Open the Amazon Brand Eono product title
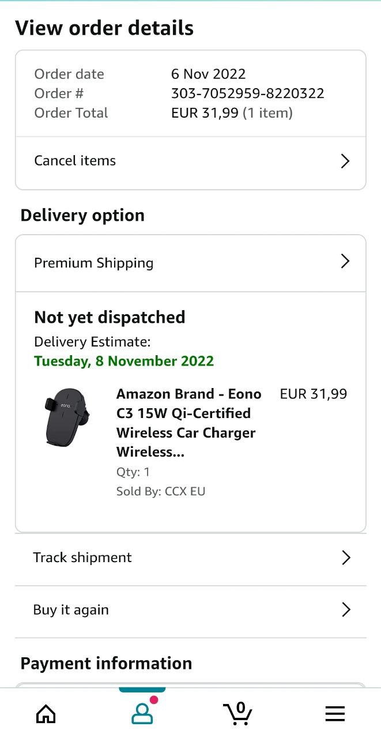This screenshot has width=381, height=738. tap(188, 423)
